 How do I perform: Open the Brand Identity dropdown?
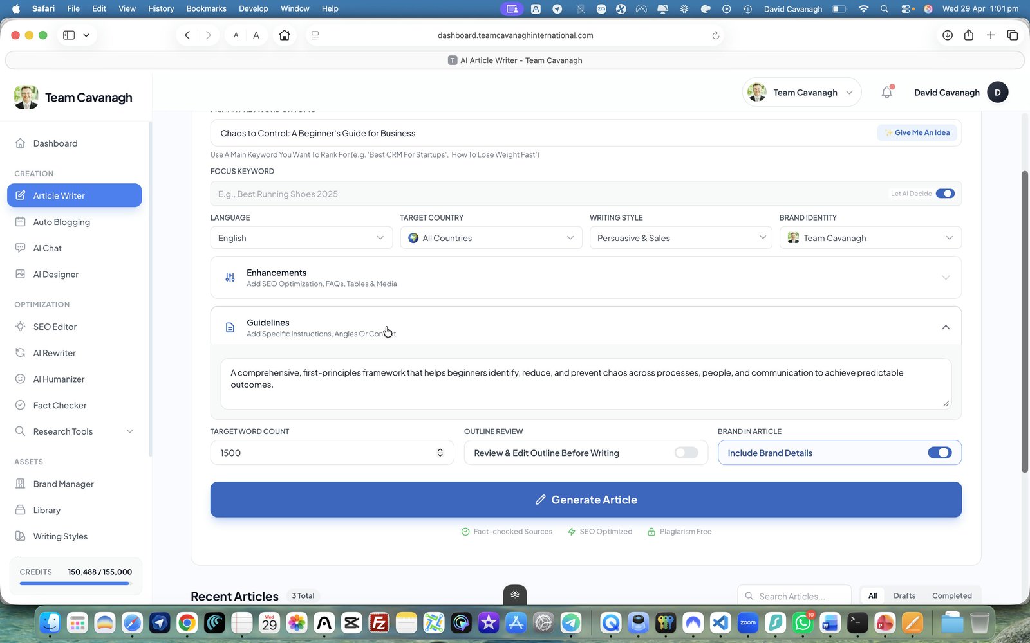click(870, 238)
